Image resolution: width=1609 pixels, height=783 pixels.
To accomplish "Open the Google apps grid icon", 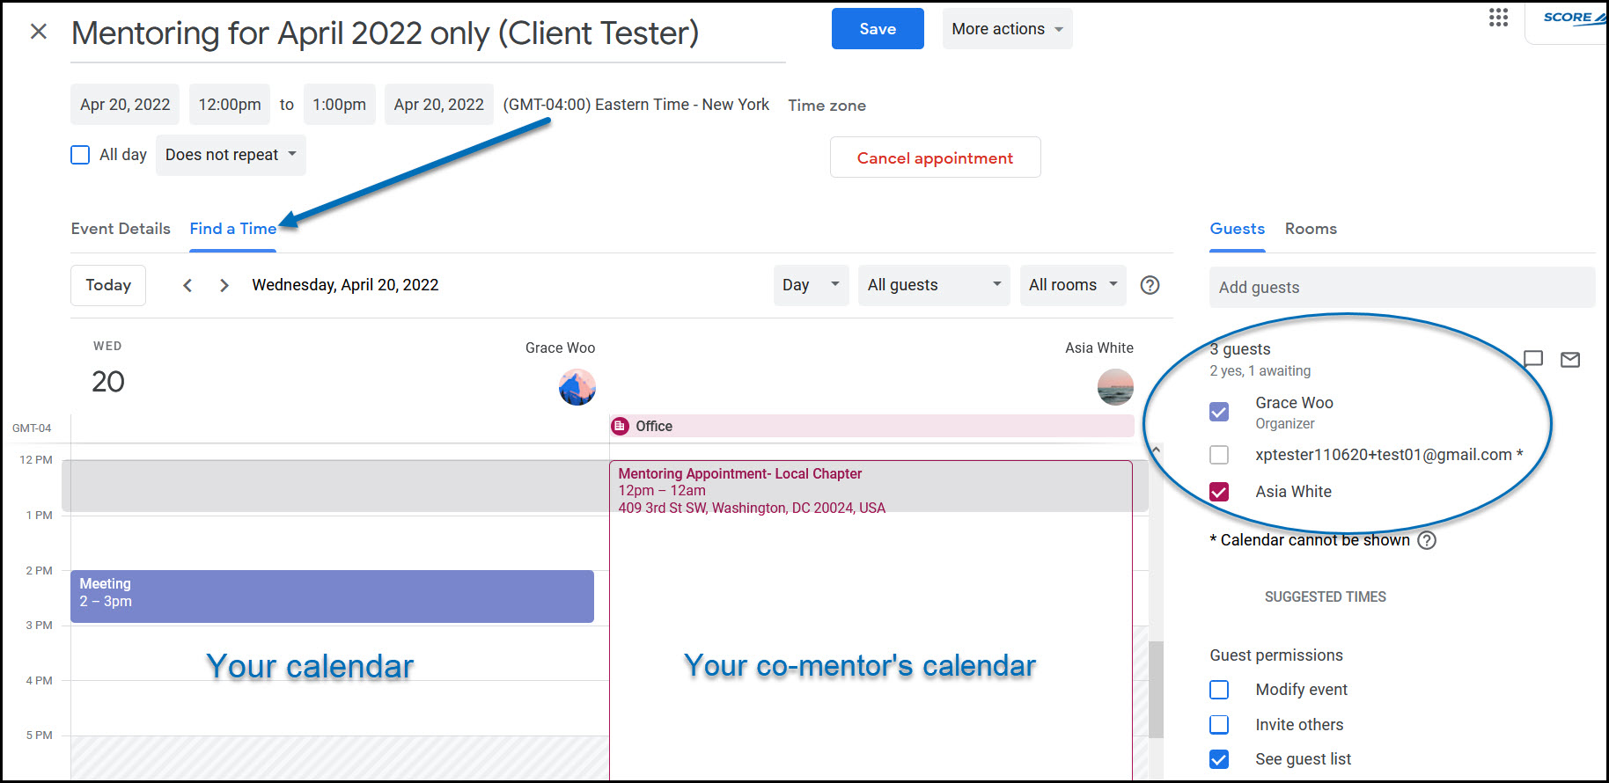I will 1498,18.
